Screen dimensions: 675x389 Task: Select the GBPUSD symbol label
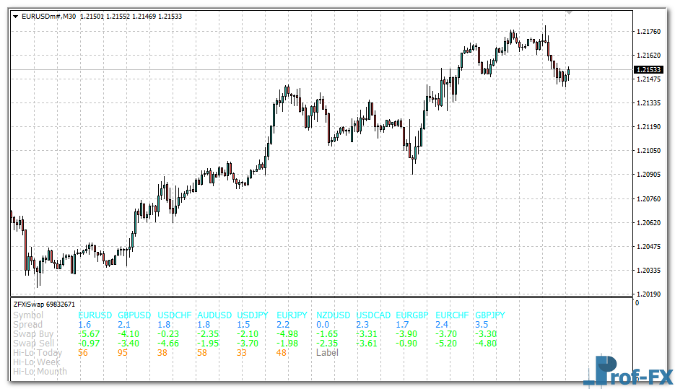[x=134, y=315]
